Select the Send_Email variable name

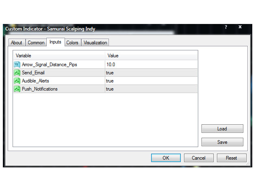pyautogui.click(x=33, y=73)
